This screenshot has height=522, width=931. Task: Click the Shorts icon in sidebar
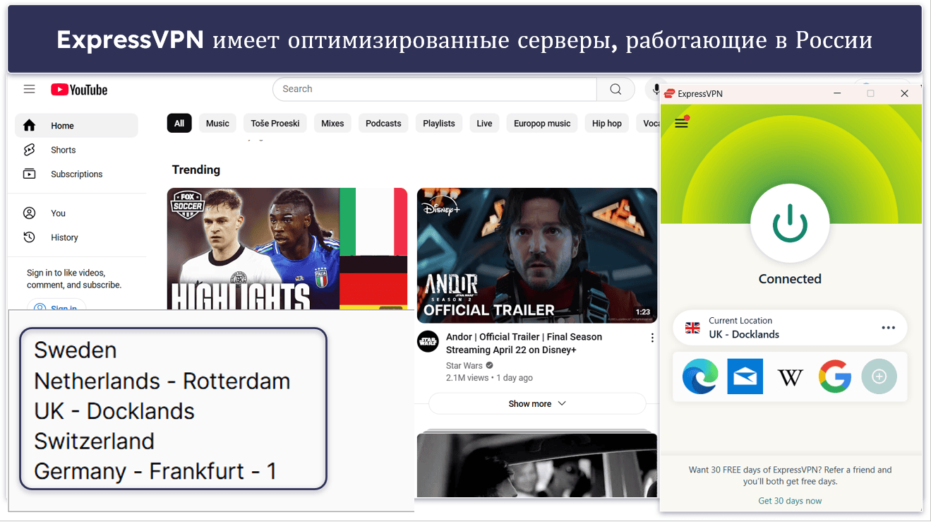coord(29,150)
